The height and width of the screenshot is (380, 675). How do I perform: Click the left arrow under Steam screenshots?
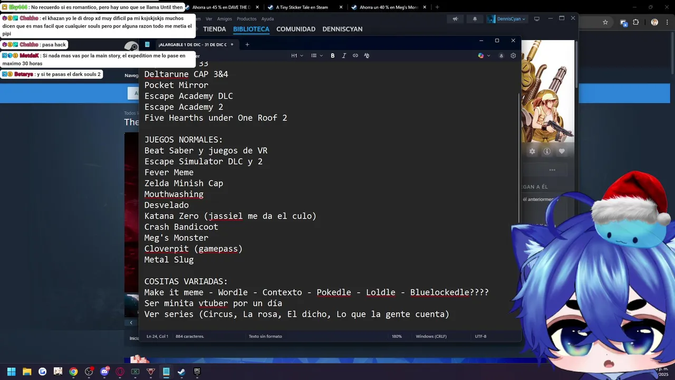click(x=131, y=322)
